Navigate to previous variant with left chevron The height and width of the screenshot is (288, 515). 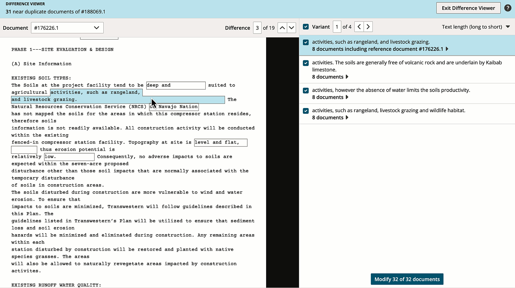coord(359,26)
